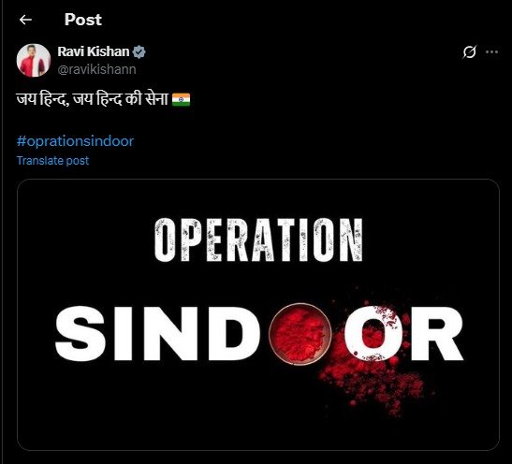Click the blue verified badge
The width and height of the screenshot is (512, 464).
139,51
